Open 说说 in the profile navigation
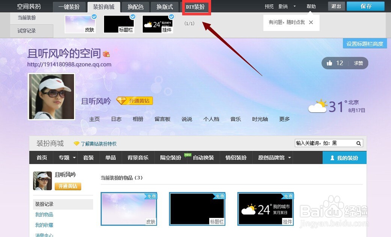Viewport: 391px width, 237px height. click(187, 119)
